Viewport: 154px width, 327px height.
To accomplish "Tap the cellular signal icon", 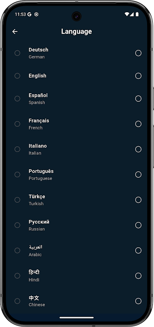I will click(x=132, y=14).
